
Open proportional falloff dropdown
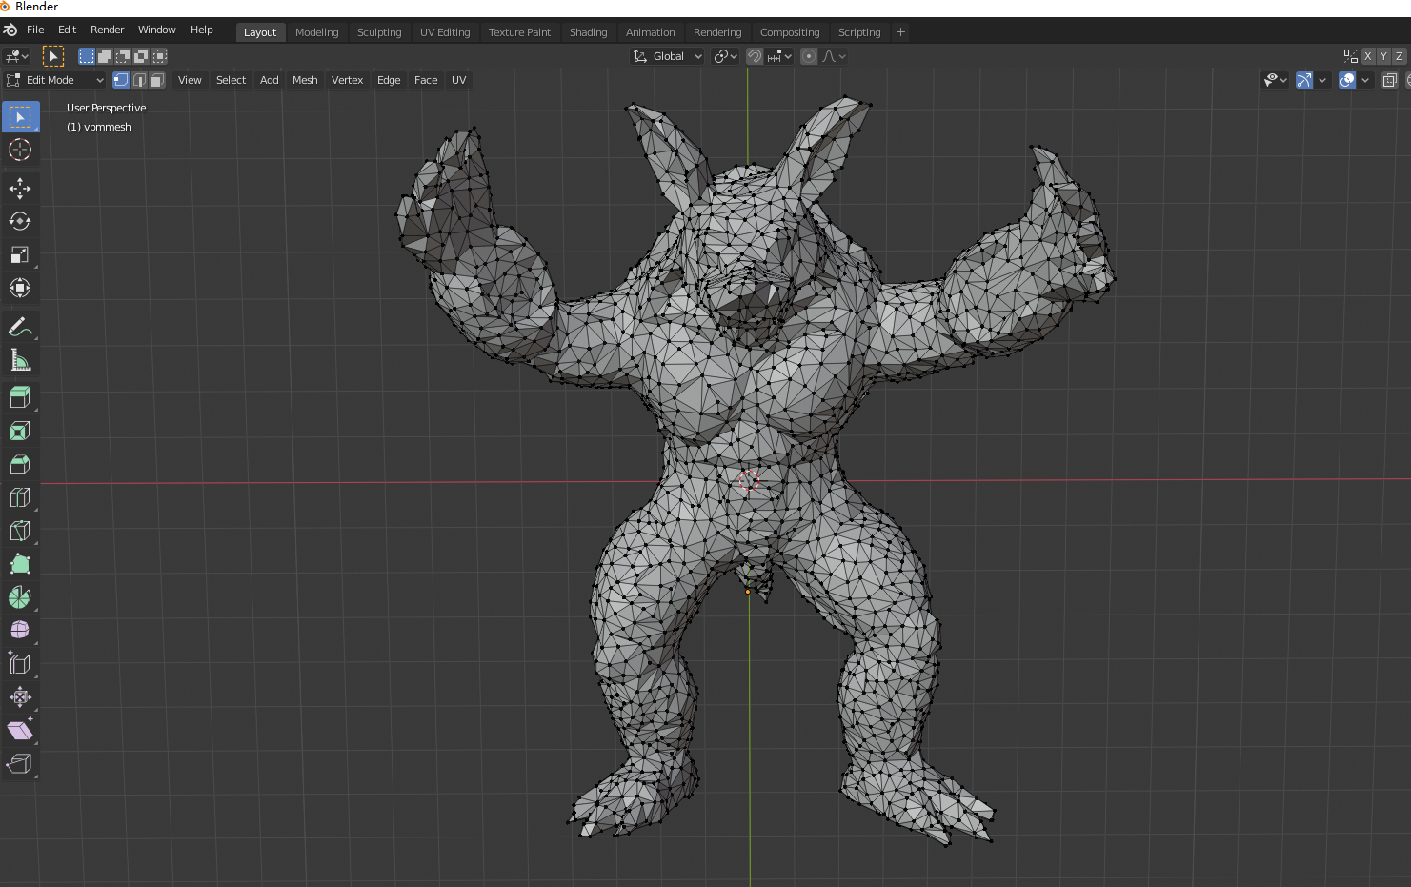tap(835, 56)
